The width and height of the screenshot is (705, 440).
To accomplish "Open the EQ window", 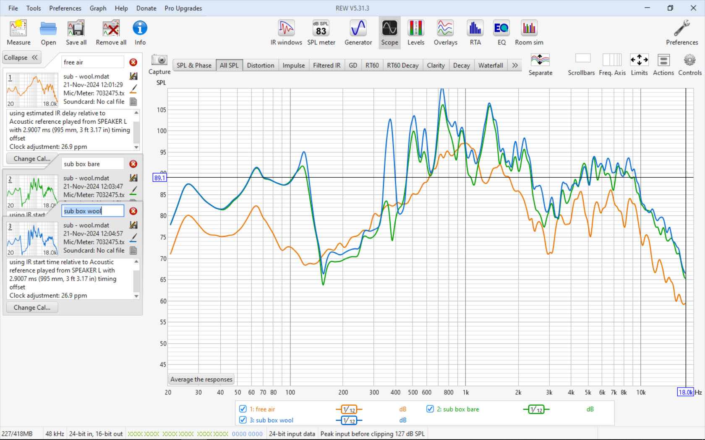I will 501,33.
